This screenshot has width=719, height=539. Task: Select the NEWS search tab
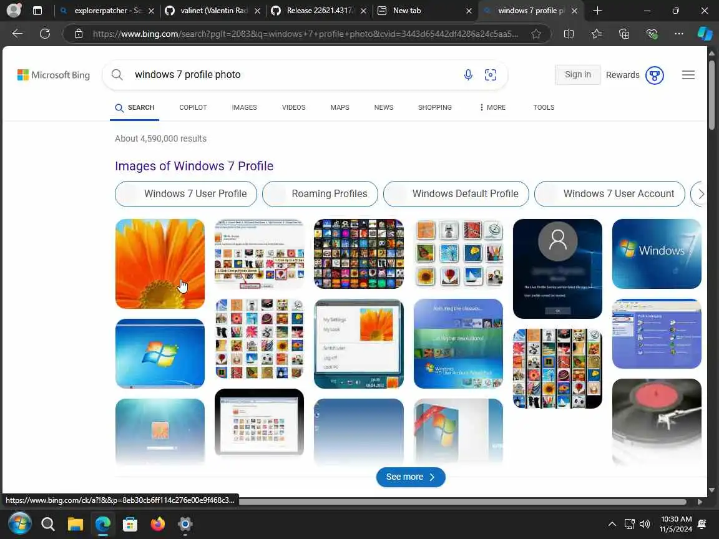click(x=384, y=107)
